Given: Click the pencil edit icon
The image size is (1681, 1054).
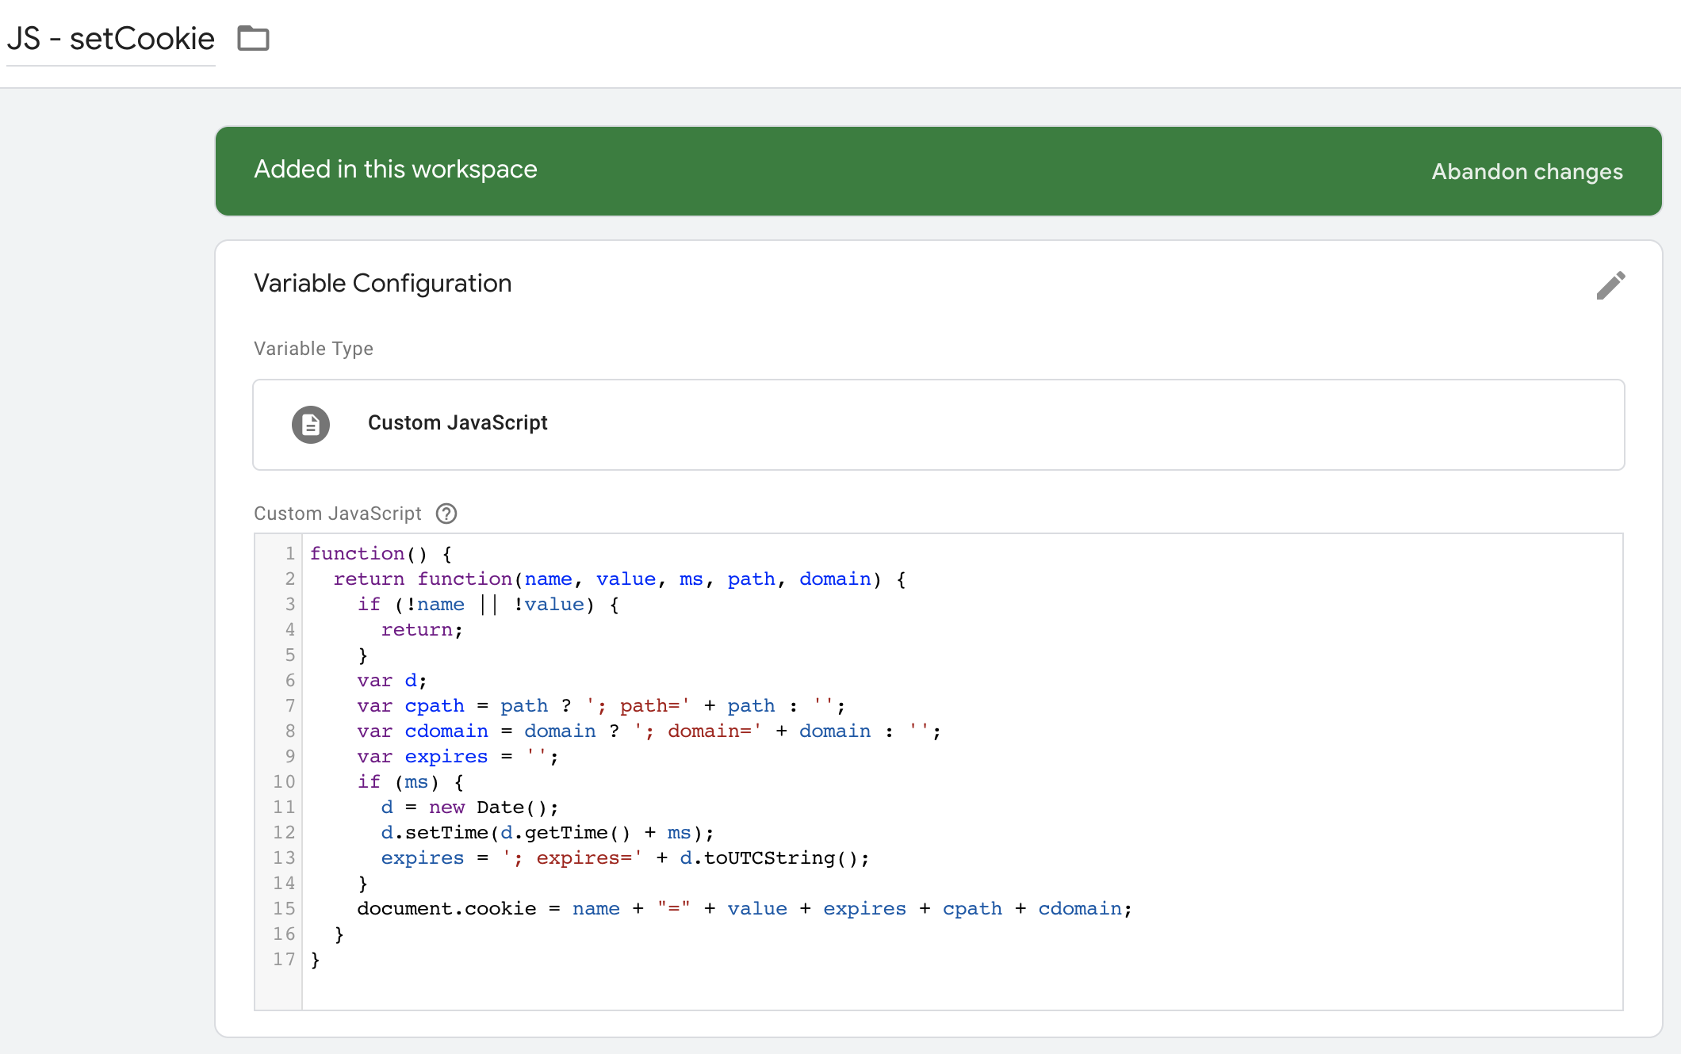Looking at the screenshot, I should click(x=1610, y=285).
